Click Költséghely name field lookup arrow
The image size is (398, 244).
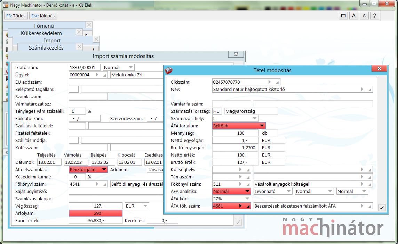click(362, 169)
